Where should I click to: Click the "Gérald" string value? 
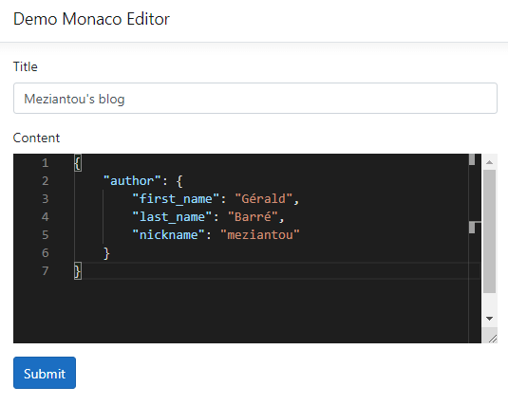263,198
